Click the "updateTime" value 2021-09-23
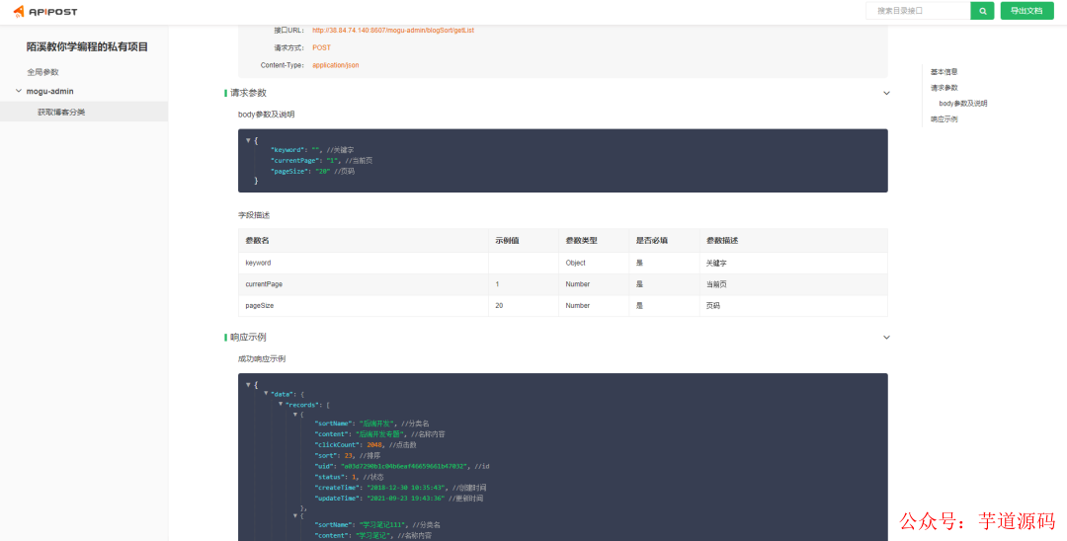This screenshot has height=541, width=1067. (406, 499)
